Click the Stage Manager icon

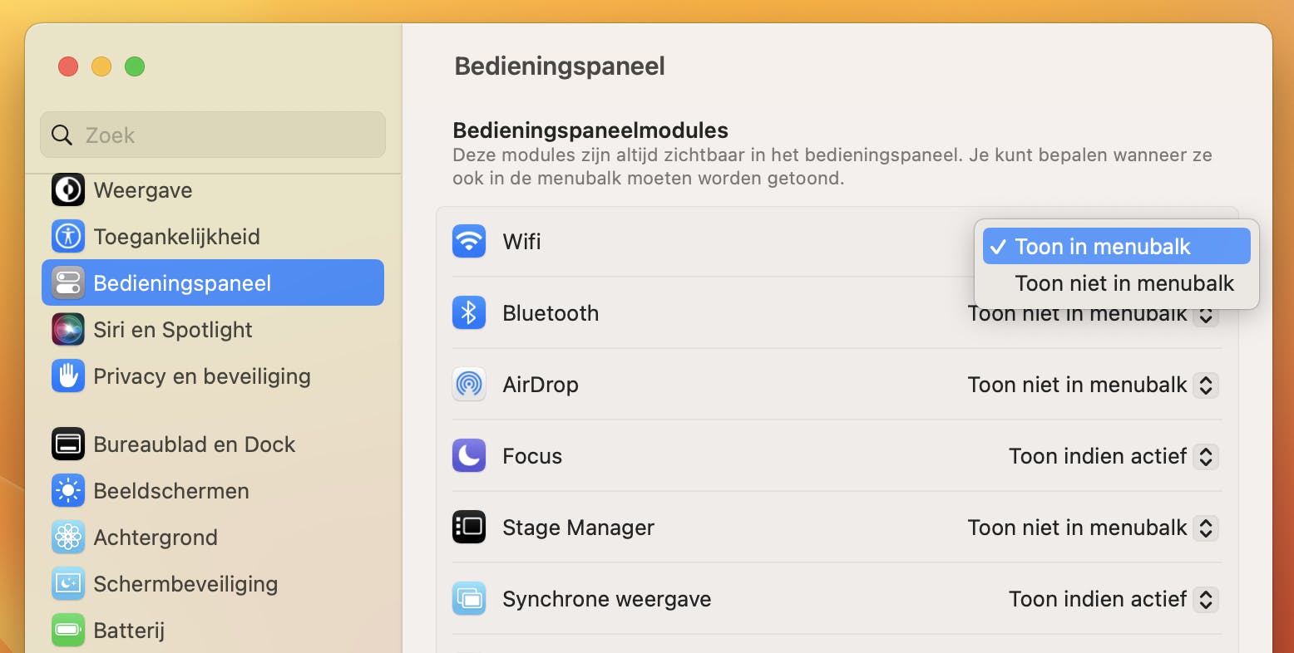coord(469,528)
